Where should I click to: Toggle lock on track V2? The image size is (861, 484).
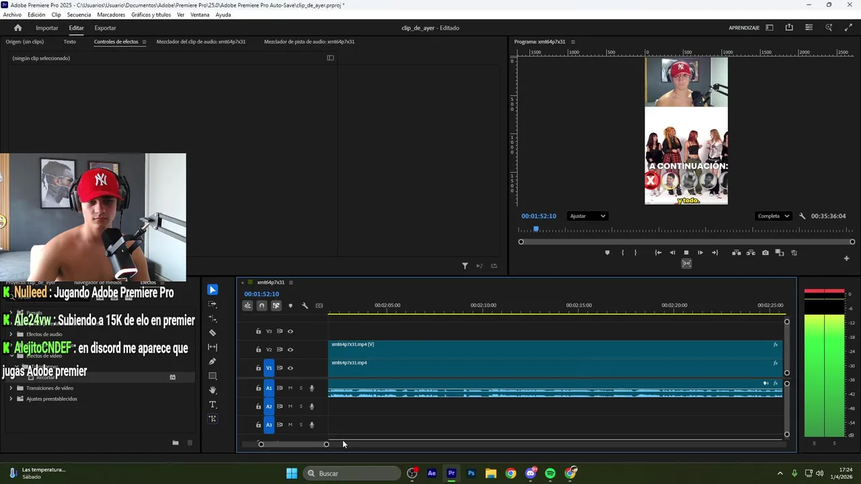coord(258,350)
